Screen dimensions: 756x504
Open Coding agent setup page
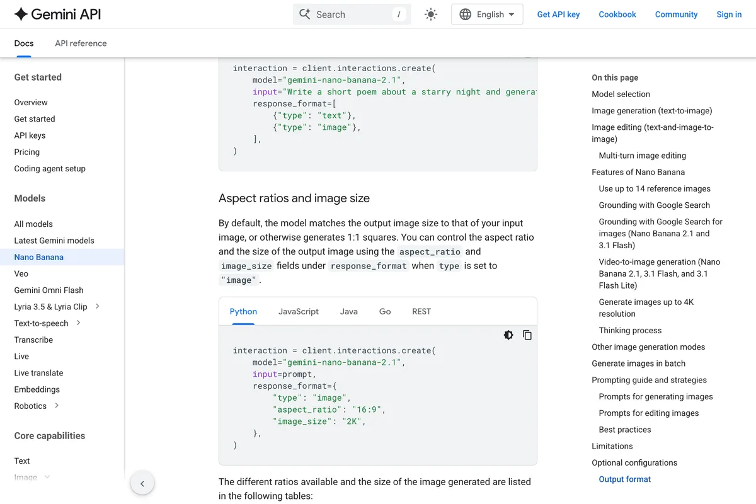tap(50, 168)
